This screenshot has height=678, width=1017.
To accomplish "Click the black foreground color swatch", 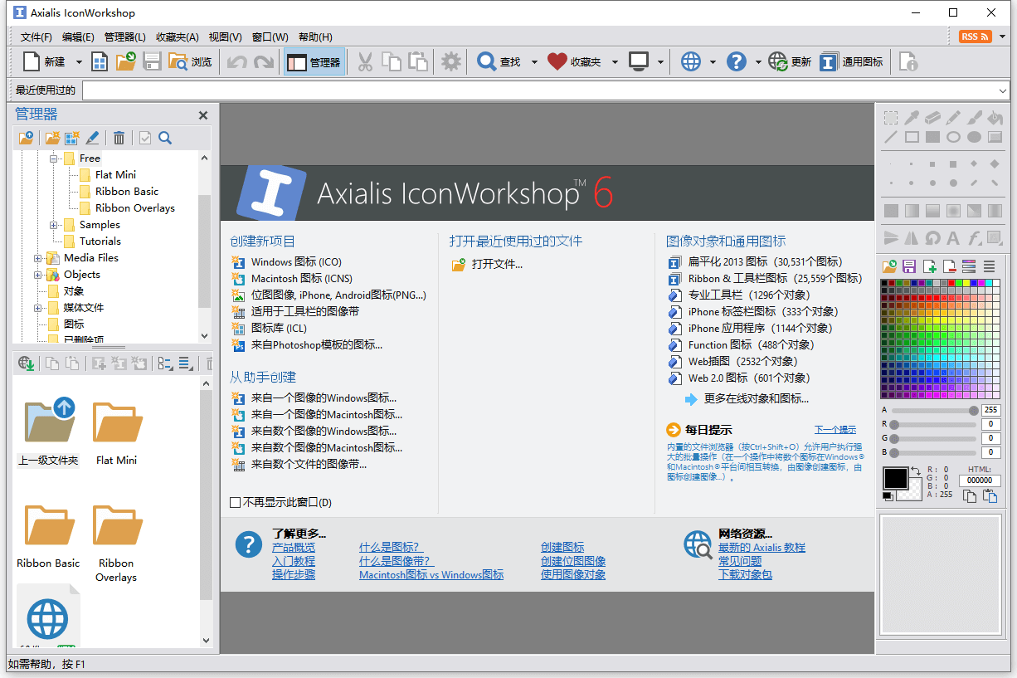I will tap(896, 478).
